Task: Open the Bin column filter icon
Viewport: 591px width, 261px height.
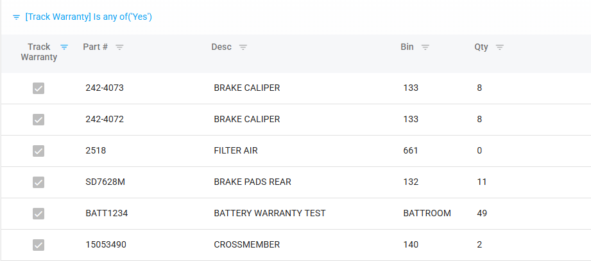Action: (x=425, y=47)
